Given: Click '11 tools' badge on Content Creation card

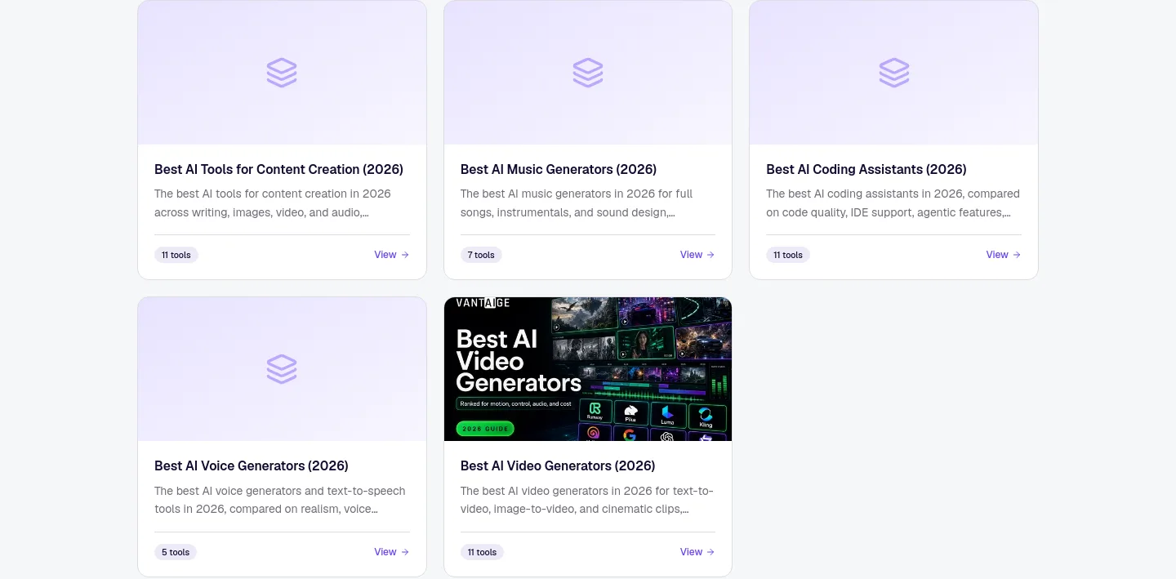Looking at the screenshot, I should (x=176, y=255).
